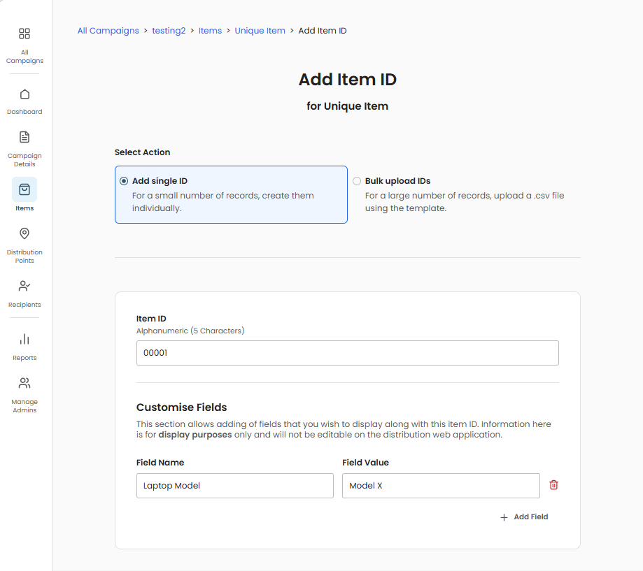Click the 'For a large number of records' description
Screen dimensions: 643x571
pos(465,202)
